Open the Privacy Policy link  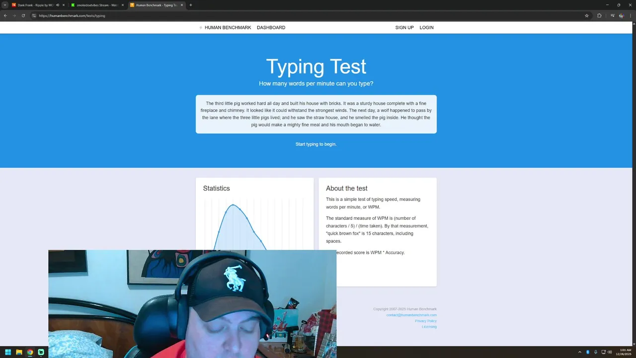426,321
